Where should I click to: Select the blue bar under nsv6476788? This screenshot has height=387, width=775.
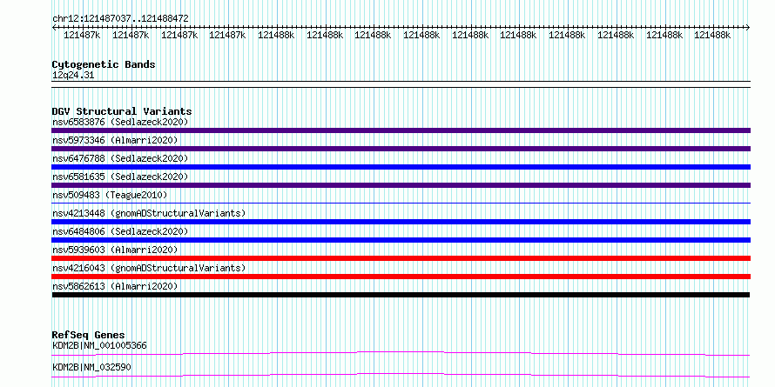(x=401, y=167)
